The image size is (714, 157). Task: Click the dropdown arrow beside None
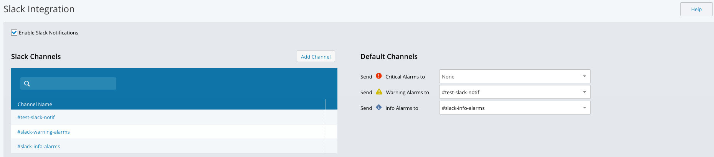point(584,76)
